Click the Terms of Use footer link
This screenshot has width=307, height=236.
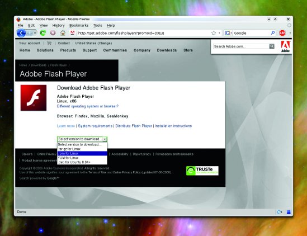(97, 172)
